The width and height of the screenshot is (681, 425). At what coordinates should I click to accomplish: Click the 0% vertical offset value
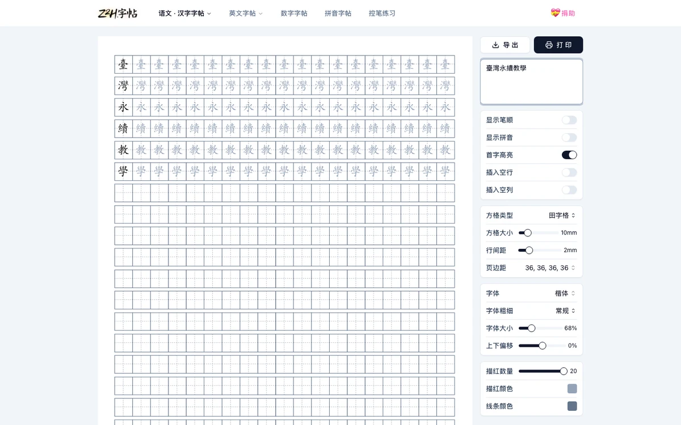[x=573, y=346]
